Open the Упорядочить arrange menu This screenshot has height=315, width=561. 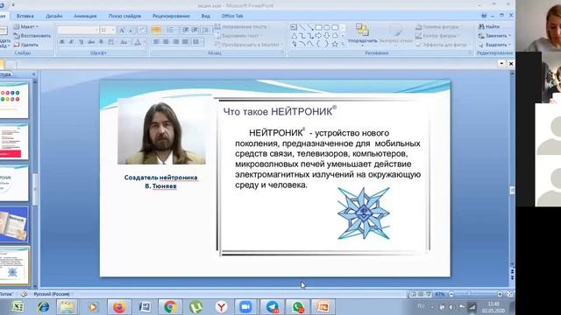point(362,35)
